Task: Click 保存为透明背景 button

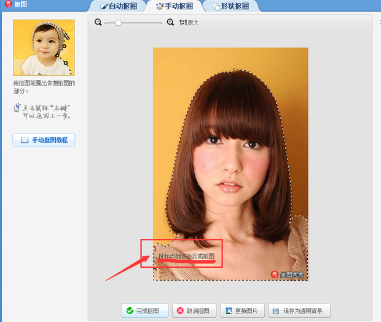Action: (299, 310)
